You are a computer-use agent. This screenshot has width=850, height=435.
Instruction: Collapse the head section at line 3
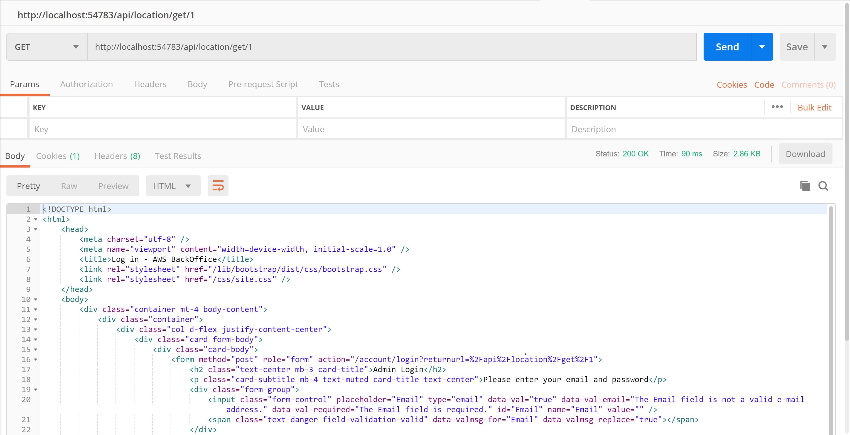coord(35,229)
